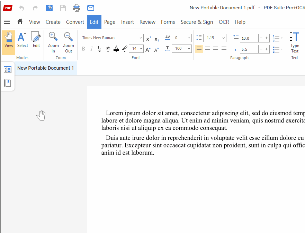Increase paragraph spacing with plus button
The height and width of the screenshot is (233, 305).
click(x=267, y=49)
